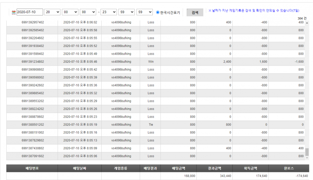Open the start hour dropdown showing 20
This screenshot has height=180, width=313.
[x=52, y=12]
